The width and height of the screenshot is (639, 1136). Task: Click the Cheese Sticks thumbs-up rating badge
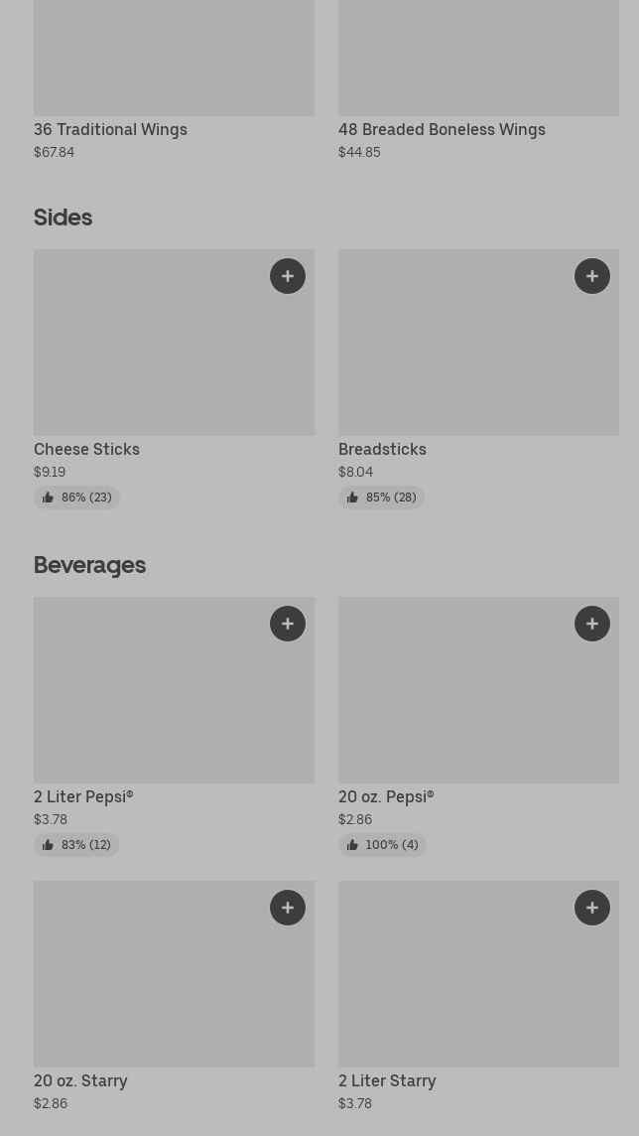pos(76,497)
